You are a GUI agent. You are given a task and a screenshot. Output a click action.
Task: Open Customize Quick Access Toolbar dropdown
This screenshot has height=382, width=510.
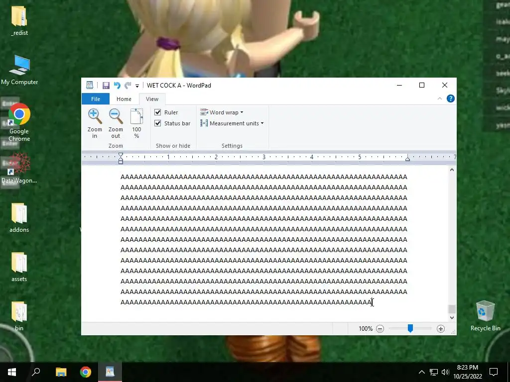point(137,86)
